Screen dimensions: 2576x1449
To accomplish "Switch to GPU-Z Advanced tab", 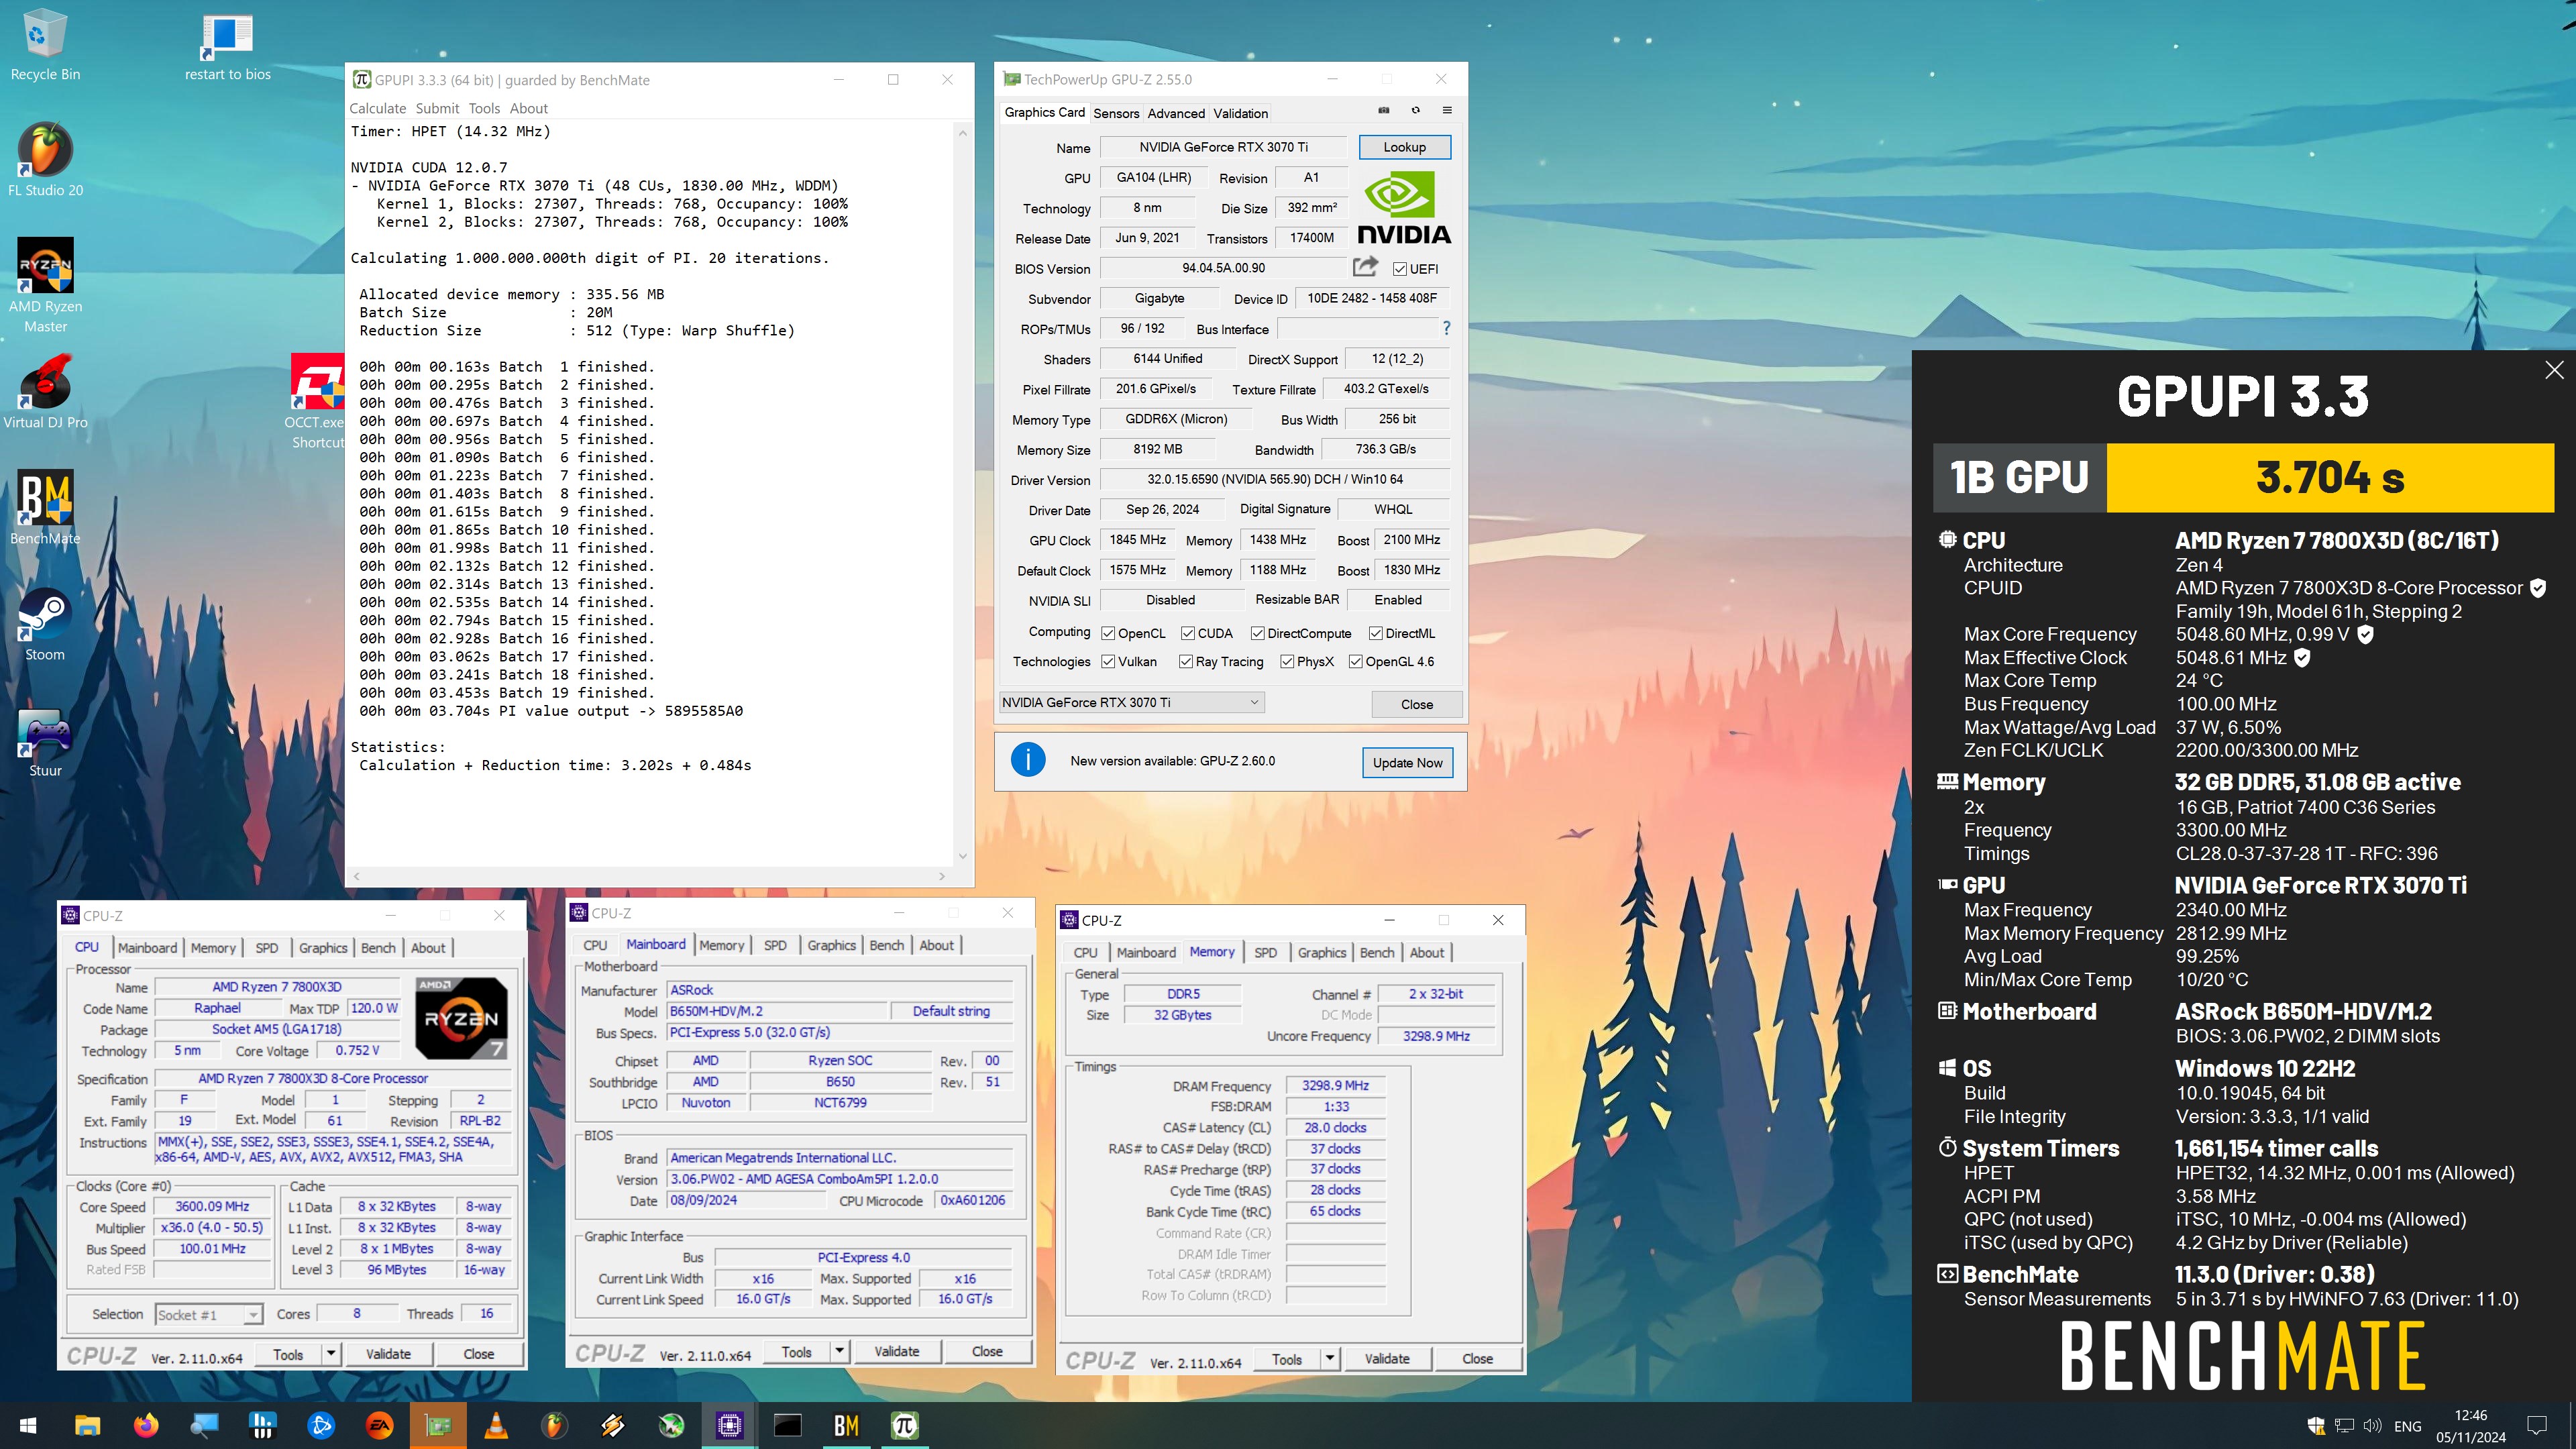I will [1176, 113].
